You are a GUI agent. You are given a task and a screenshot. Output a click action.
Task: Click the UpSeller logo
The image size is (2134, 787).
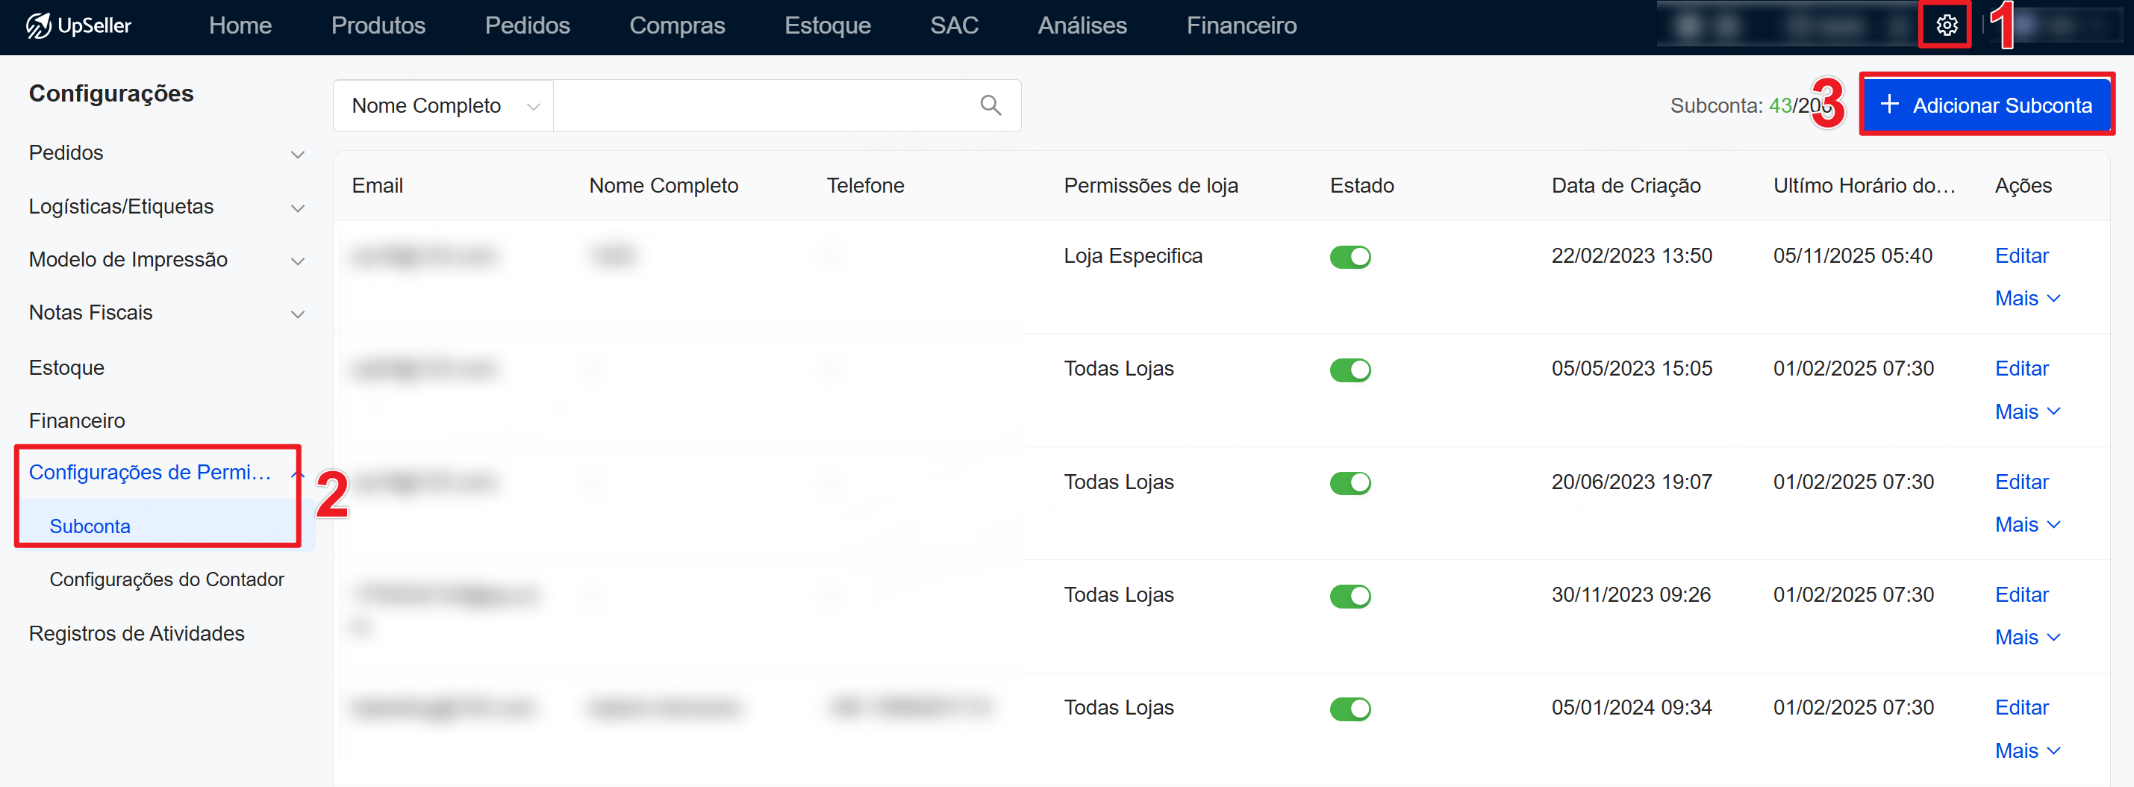click(x=78, y=25)
